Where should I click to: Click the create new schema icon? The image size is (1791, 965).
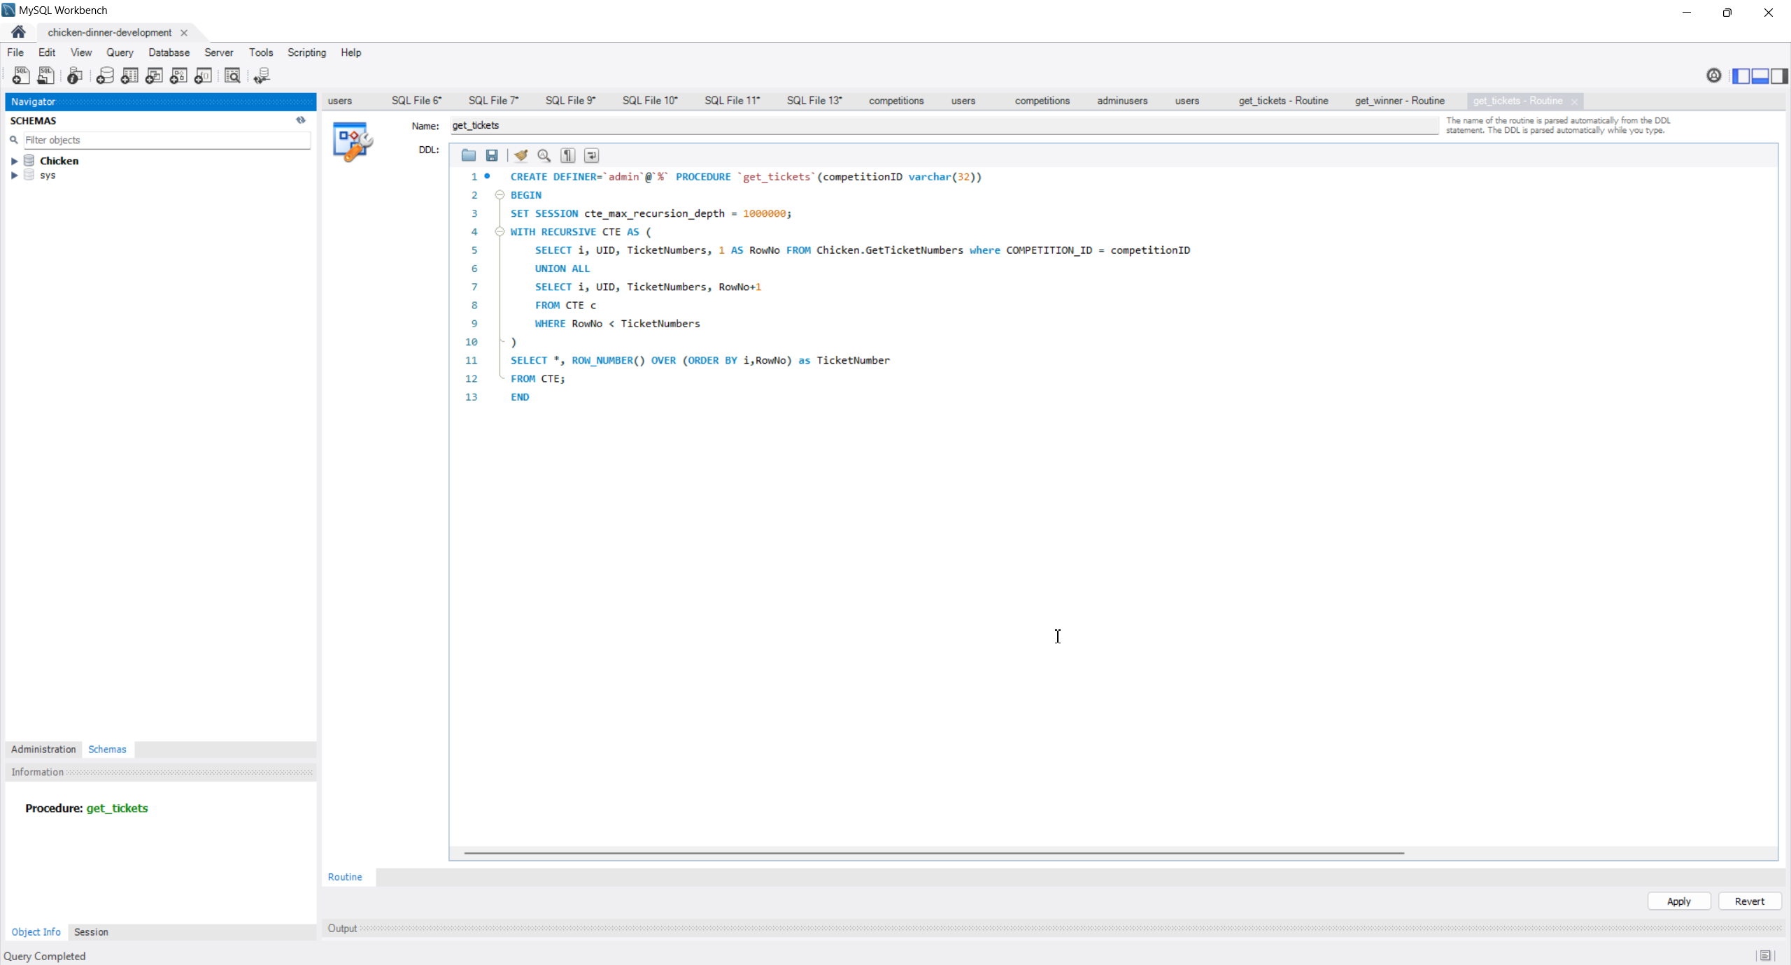(105, 76)
